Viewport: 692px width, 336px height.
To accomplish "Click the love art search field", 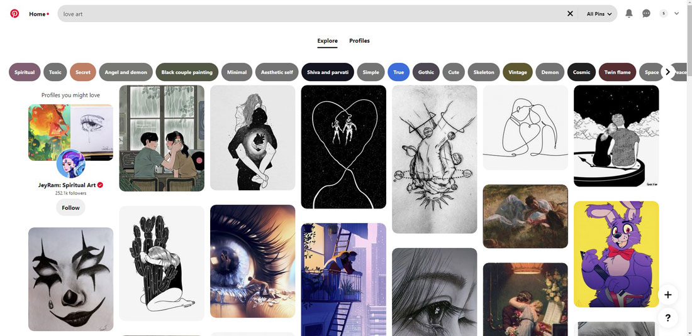I will tap(308, 14).
